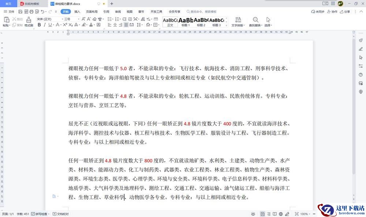366x217 pixels.
Task: Open the zoom 100% dropdown
Action: [310, 214]
